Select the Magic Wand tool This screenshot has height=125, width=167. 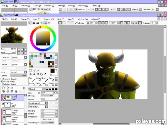38,71
